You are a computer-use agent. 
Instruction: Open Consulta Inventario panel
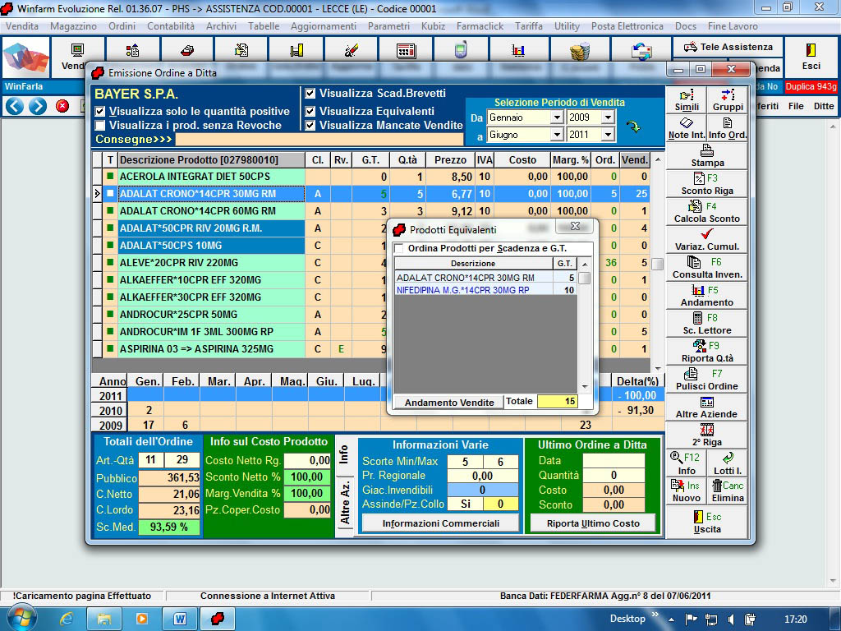pyautogui.click(x=707, y=268)
